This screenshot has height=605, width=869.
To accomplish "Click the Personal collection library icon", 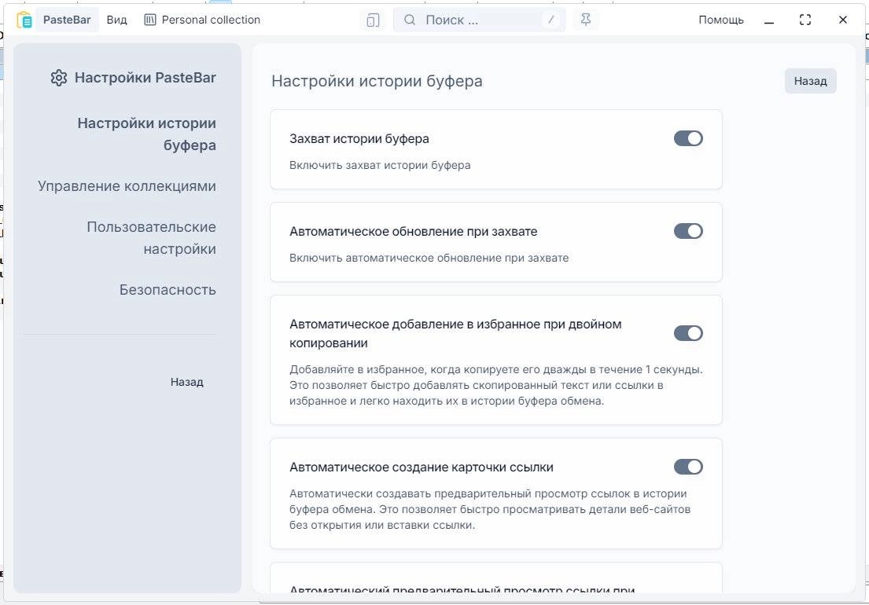I will [x=149, y=20].
